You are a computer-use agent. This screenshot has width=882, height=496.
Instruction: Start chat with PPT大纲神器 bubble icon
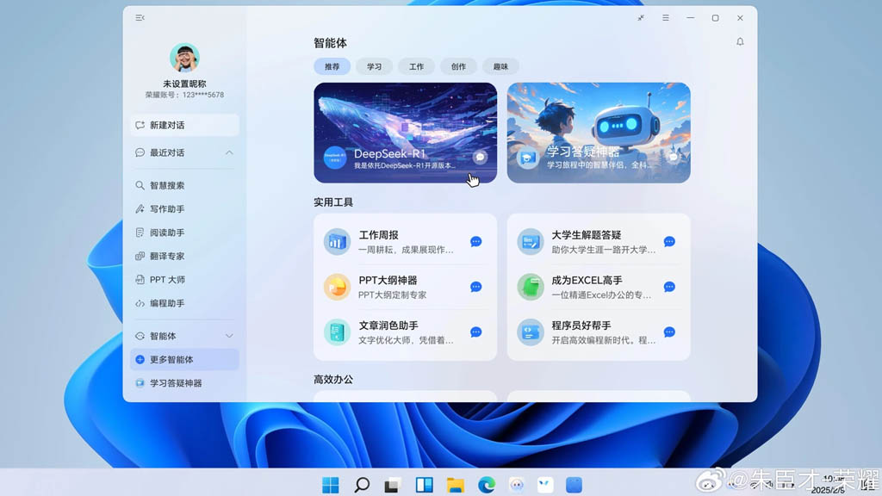(x=475, y=287)
